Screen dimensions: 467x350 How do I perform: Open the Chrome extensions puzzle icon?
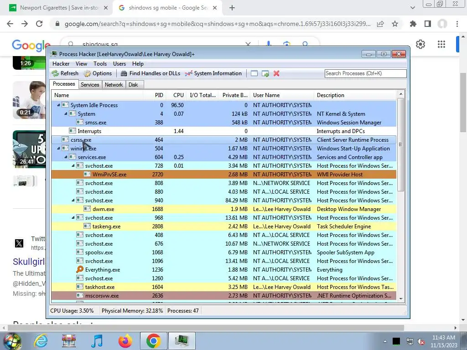pyautogui.click(x=413, y=24)
